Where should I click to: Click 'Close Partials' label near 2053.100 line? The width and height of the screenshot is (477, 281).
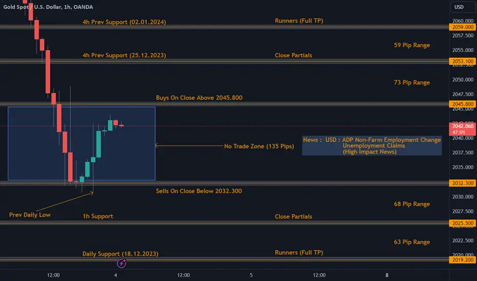point(294,55)
